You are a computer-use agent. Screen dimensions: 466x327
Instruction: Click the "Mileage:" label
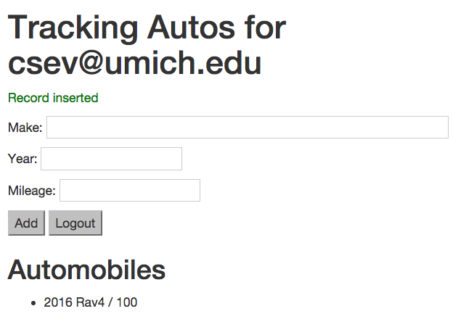pyautogui.click(x=32, y=191)
